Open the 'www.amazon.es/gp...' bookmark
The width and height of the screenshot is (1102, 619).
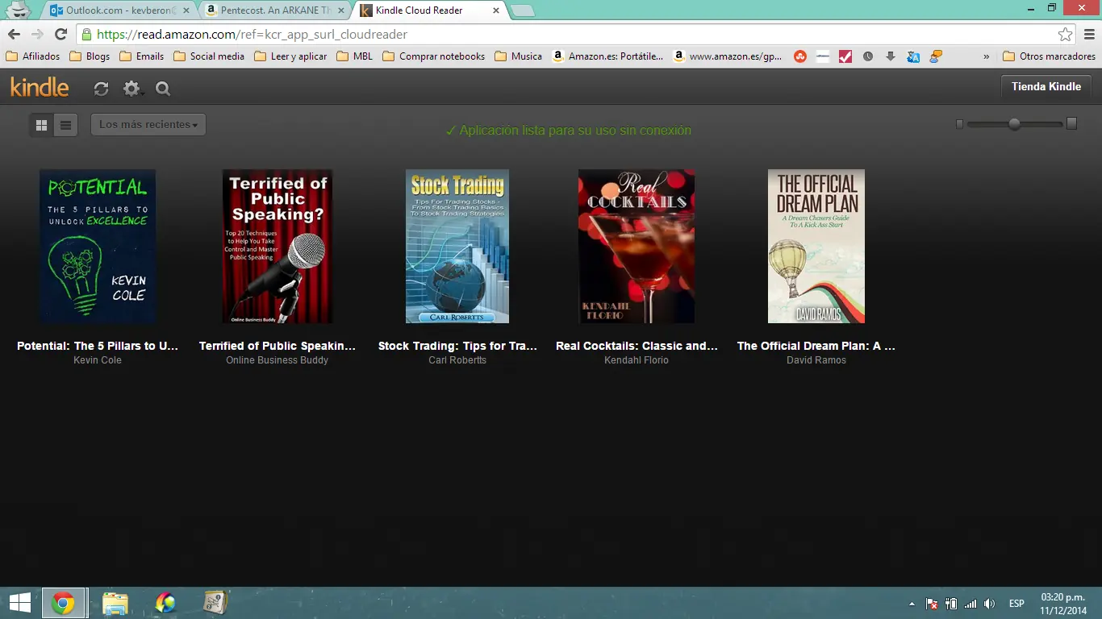pos(728,56)
